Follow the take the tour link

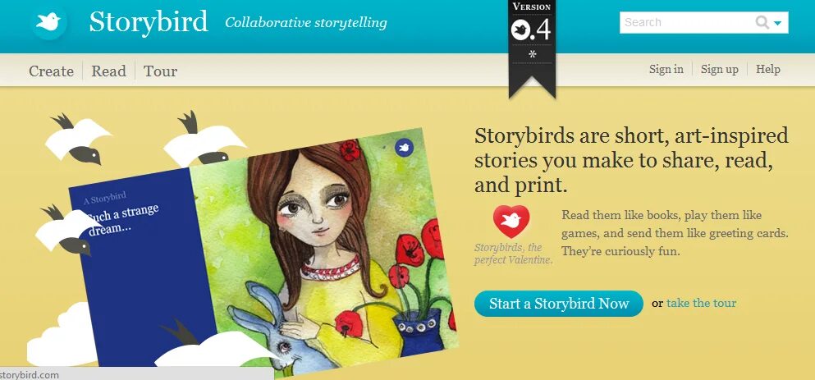[701, 303]
